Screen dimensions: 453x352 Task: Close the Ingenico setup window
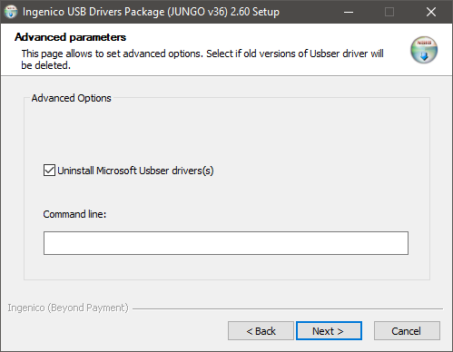[431, 12]
